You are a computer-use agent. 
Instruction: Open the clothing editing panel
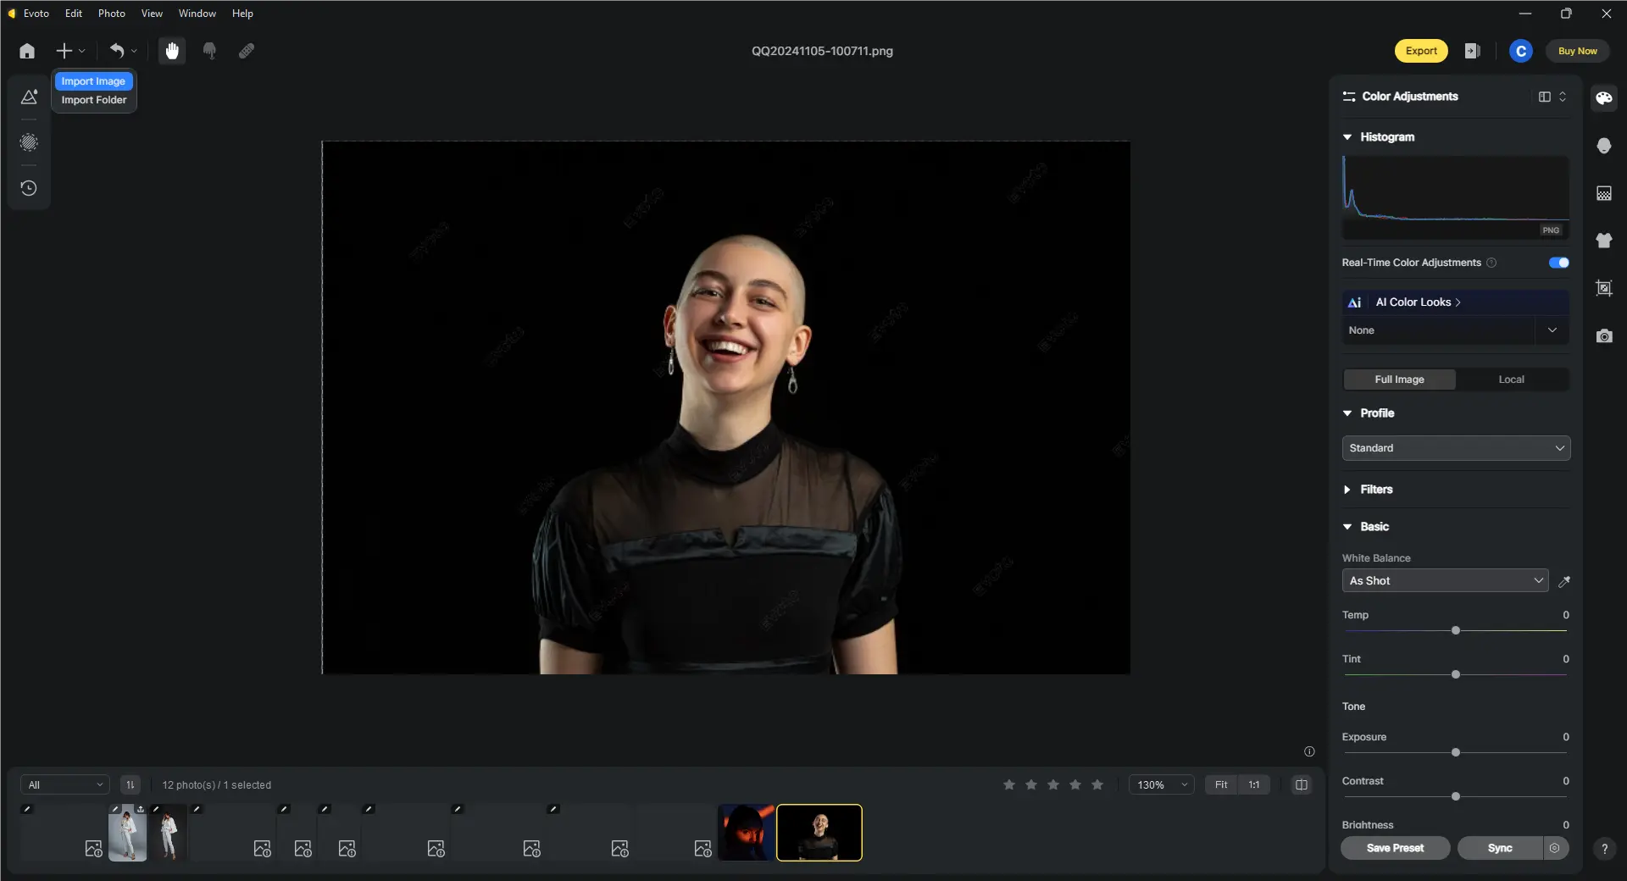pyautogui.click(x=1603, y=241)
